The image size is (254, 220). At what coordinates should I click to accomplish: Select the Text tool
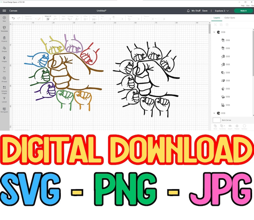point(4,69)
